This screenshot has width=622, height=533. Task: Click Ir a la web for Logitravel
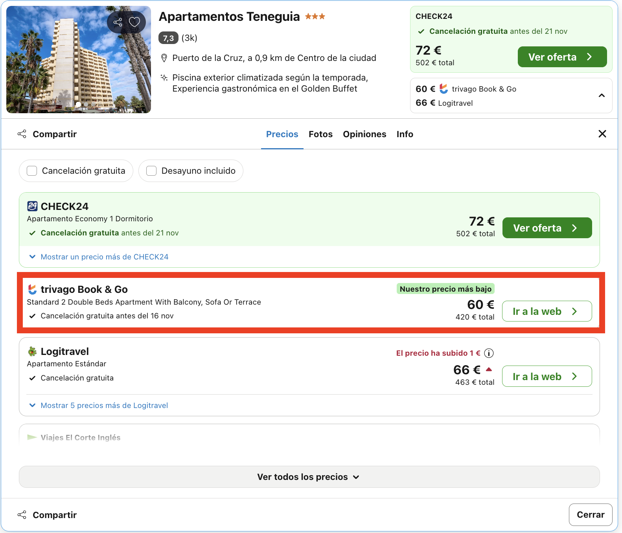point(547,377)
